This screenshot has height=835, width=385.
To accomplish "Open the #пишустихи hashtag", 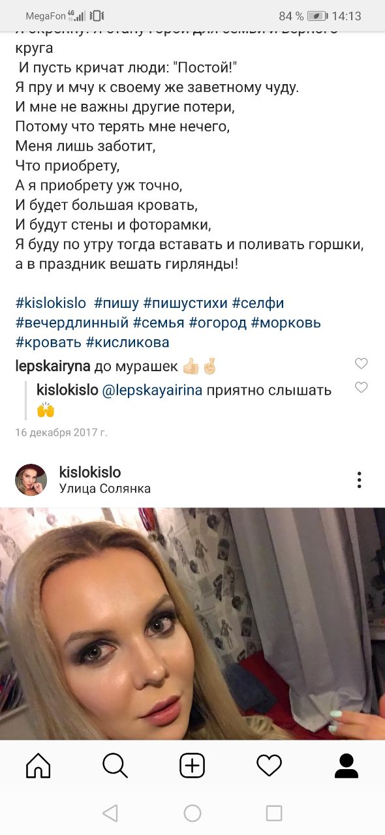I will point(185,303).
